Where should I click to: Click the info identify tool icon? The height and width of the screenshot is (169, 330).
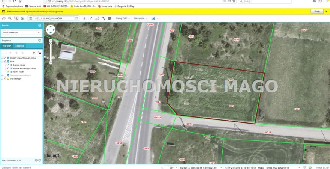[x=84, y=18]
